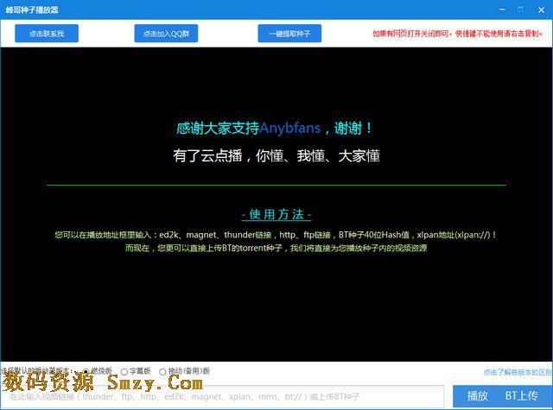Click the ed2k、magnet usage instruction line
This screenshot has height=410, width=553.
[276, 235]
